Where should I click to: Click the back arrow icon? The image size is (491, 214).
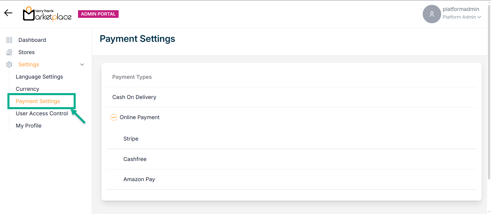pyautogui.click(x=8, y=13)
